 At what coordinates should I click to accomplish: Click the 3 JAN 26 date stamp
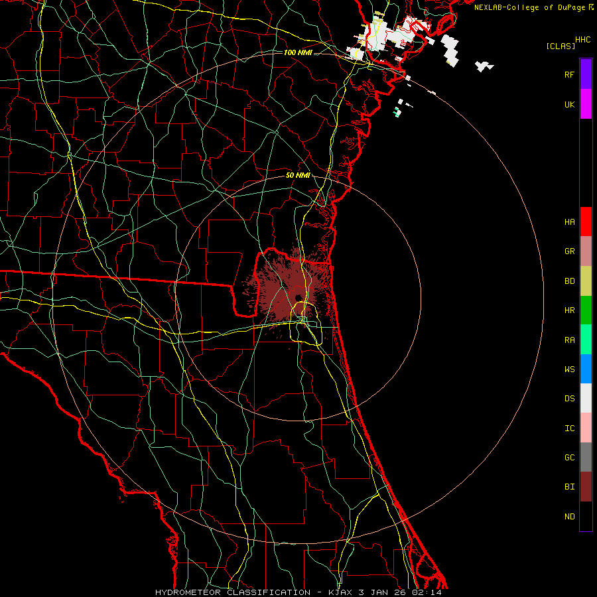(383, 592)
